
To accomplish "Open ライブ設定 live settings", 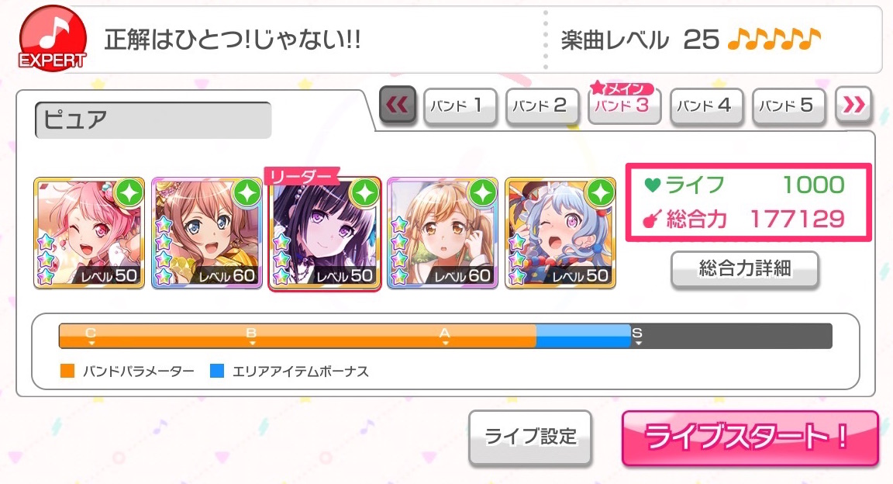I will pyautogui.click(x=530, y=437).
